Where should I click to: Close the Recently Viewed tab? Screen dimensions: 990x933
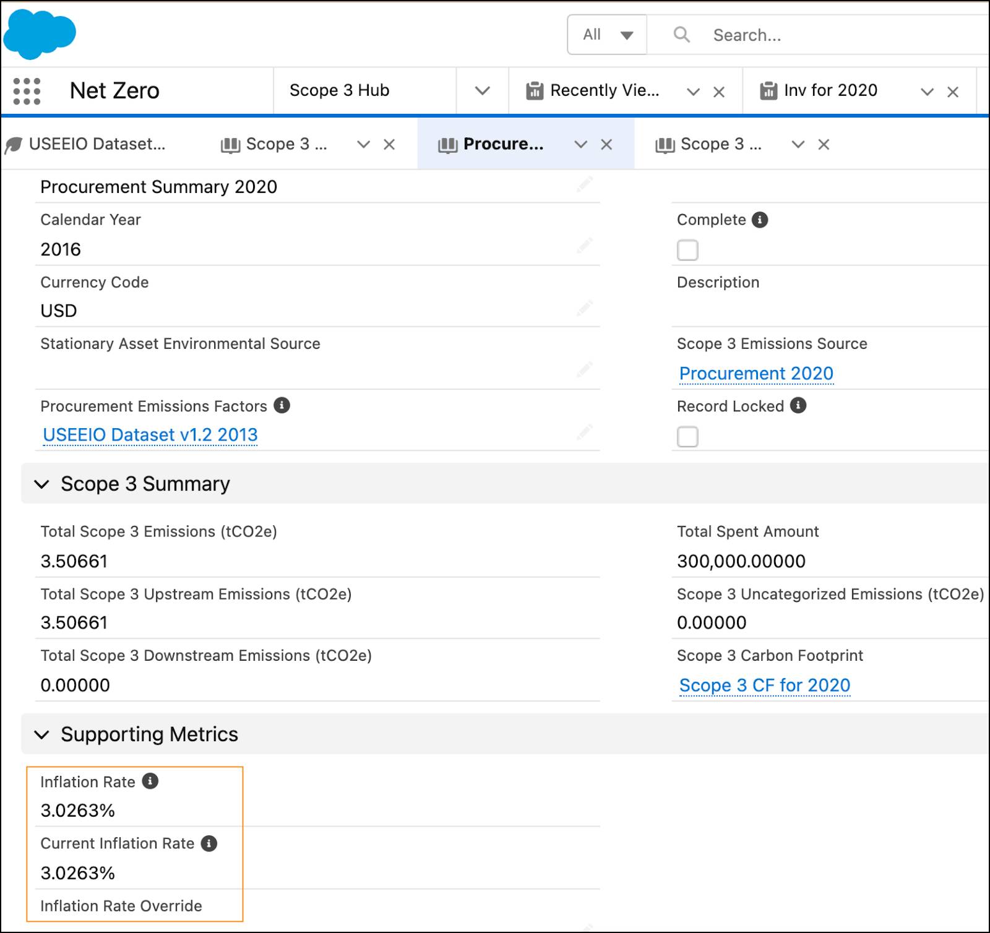[719, 92]
